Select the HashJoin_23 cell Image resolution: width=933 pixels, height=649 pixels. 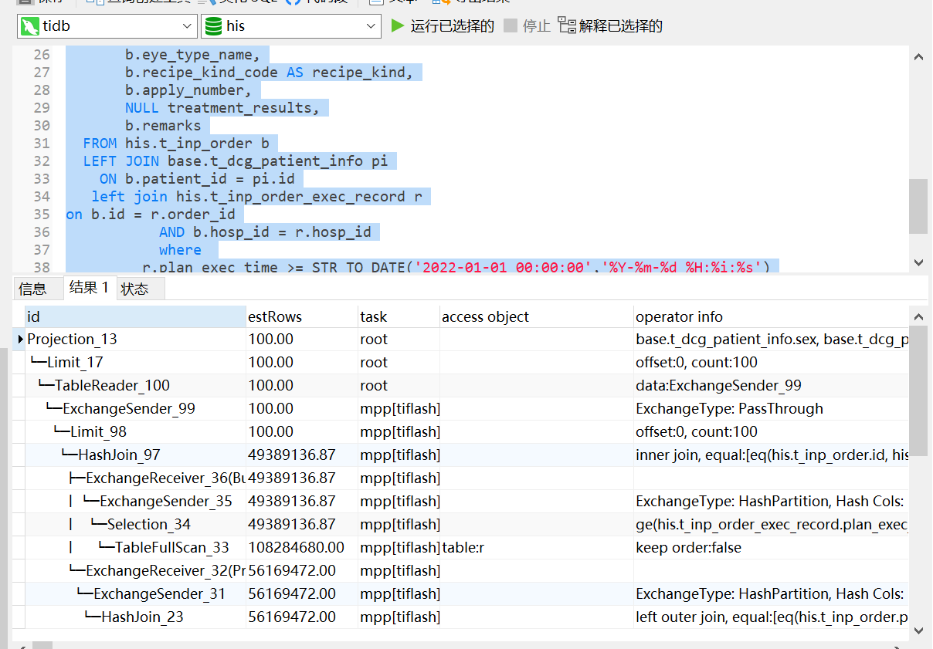pyautogui.click(x=135, y=617)
